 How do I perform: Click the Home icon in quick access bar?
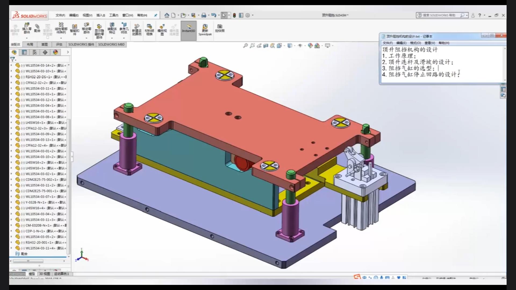167,15
